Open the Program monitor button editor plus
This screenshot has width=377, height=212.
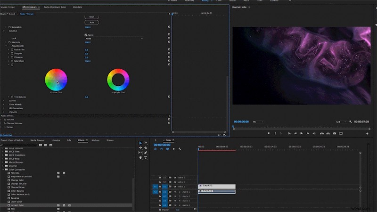367,134
